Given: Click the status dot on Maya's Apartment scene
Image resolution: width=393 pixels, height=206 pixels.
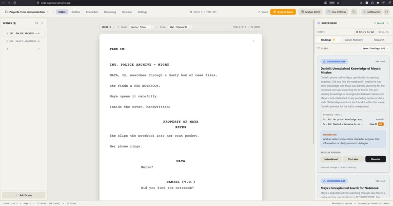Looking at the screenshot, I should (39, 41).
